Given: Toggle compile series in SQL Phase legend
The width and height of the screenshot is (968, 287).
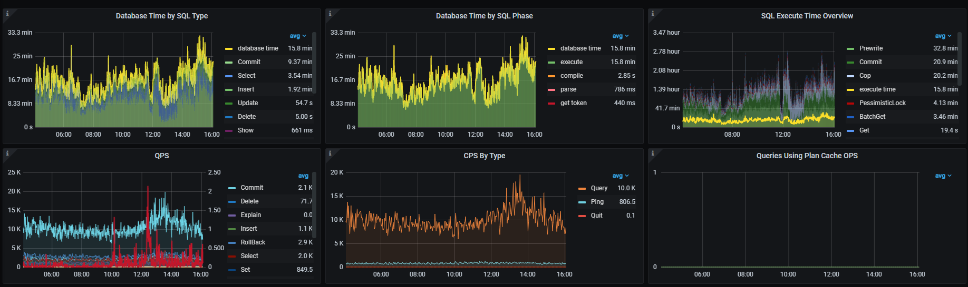Looking at the screenshot, I should pos(572,76).
